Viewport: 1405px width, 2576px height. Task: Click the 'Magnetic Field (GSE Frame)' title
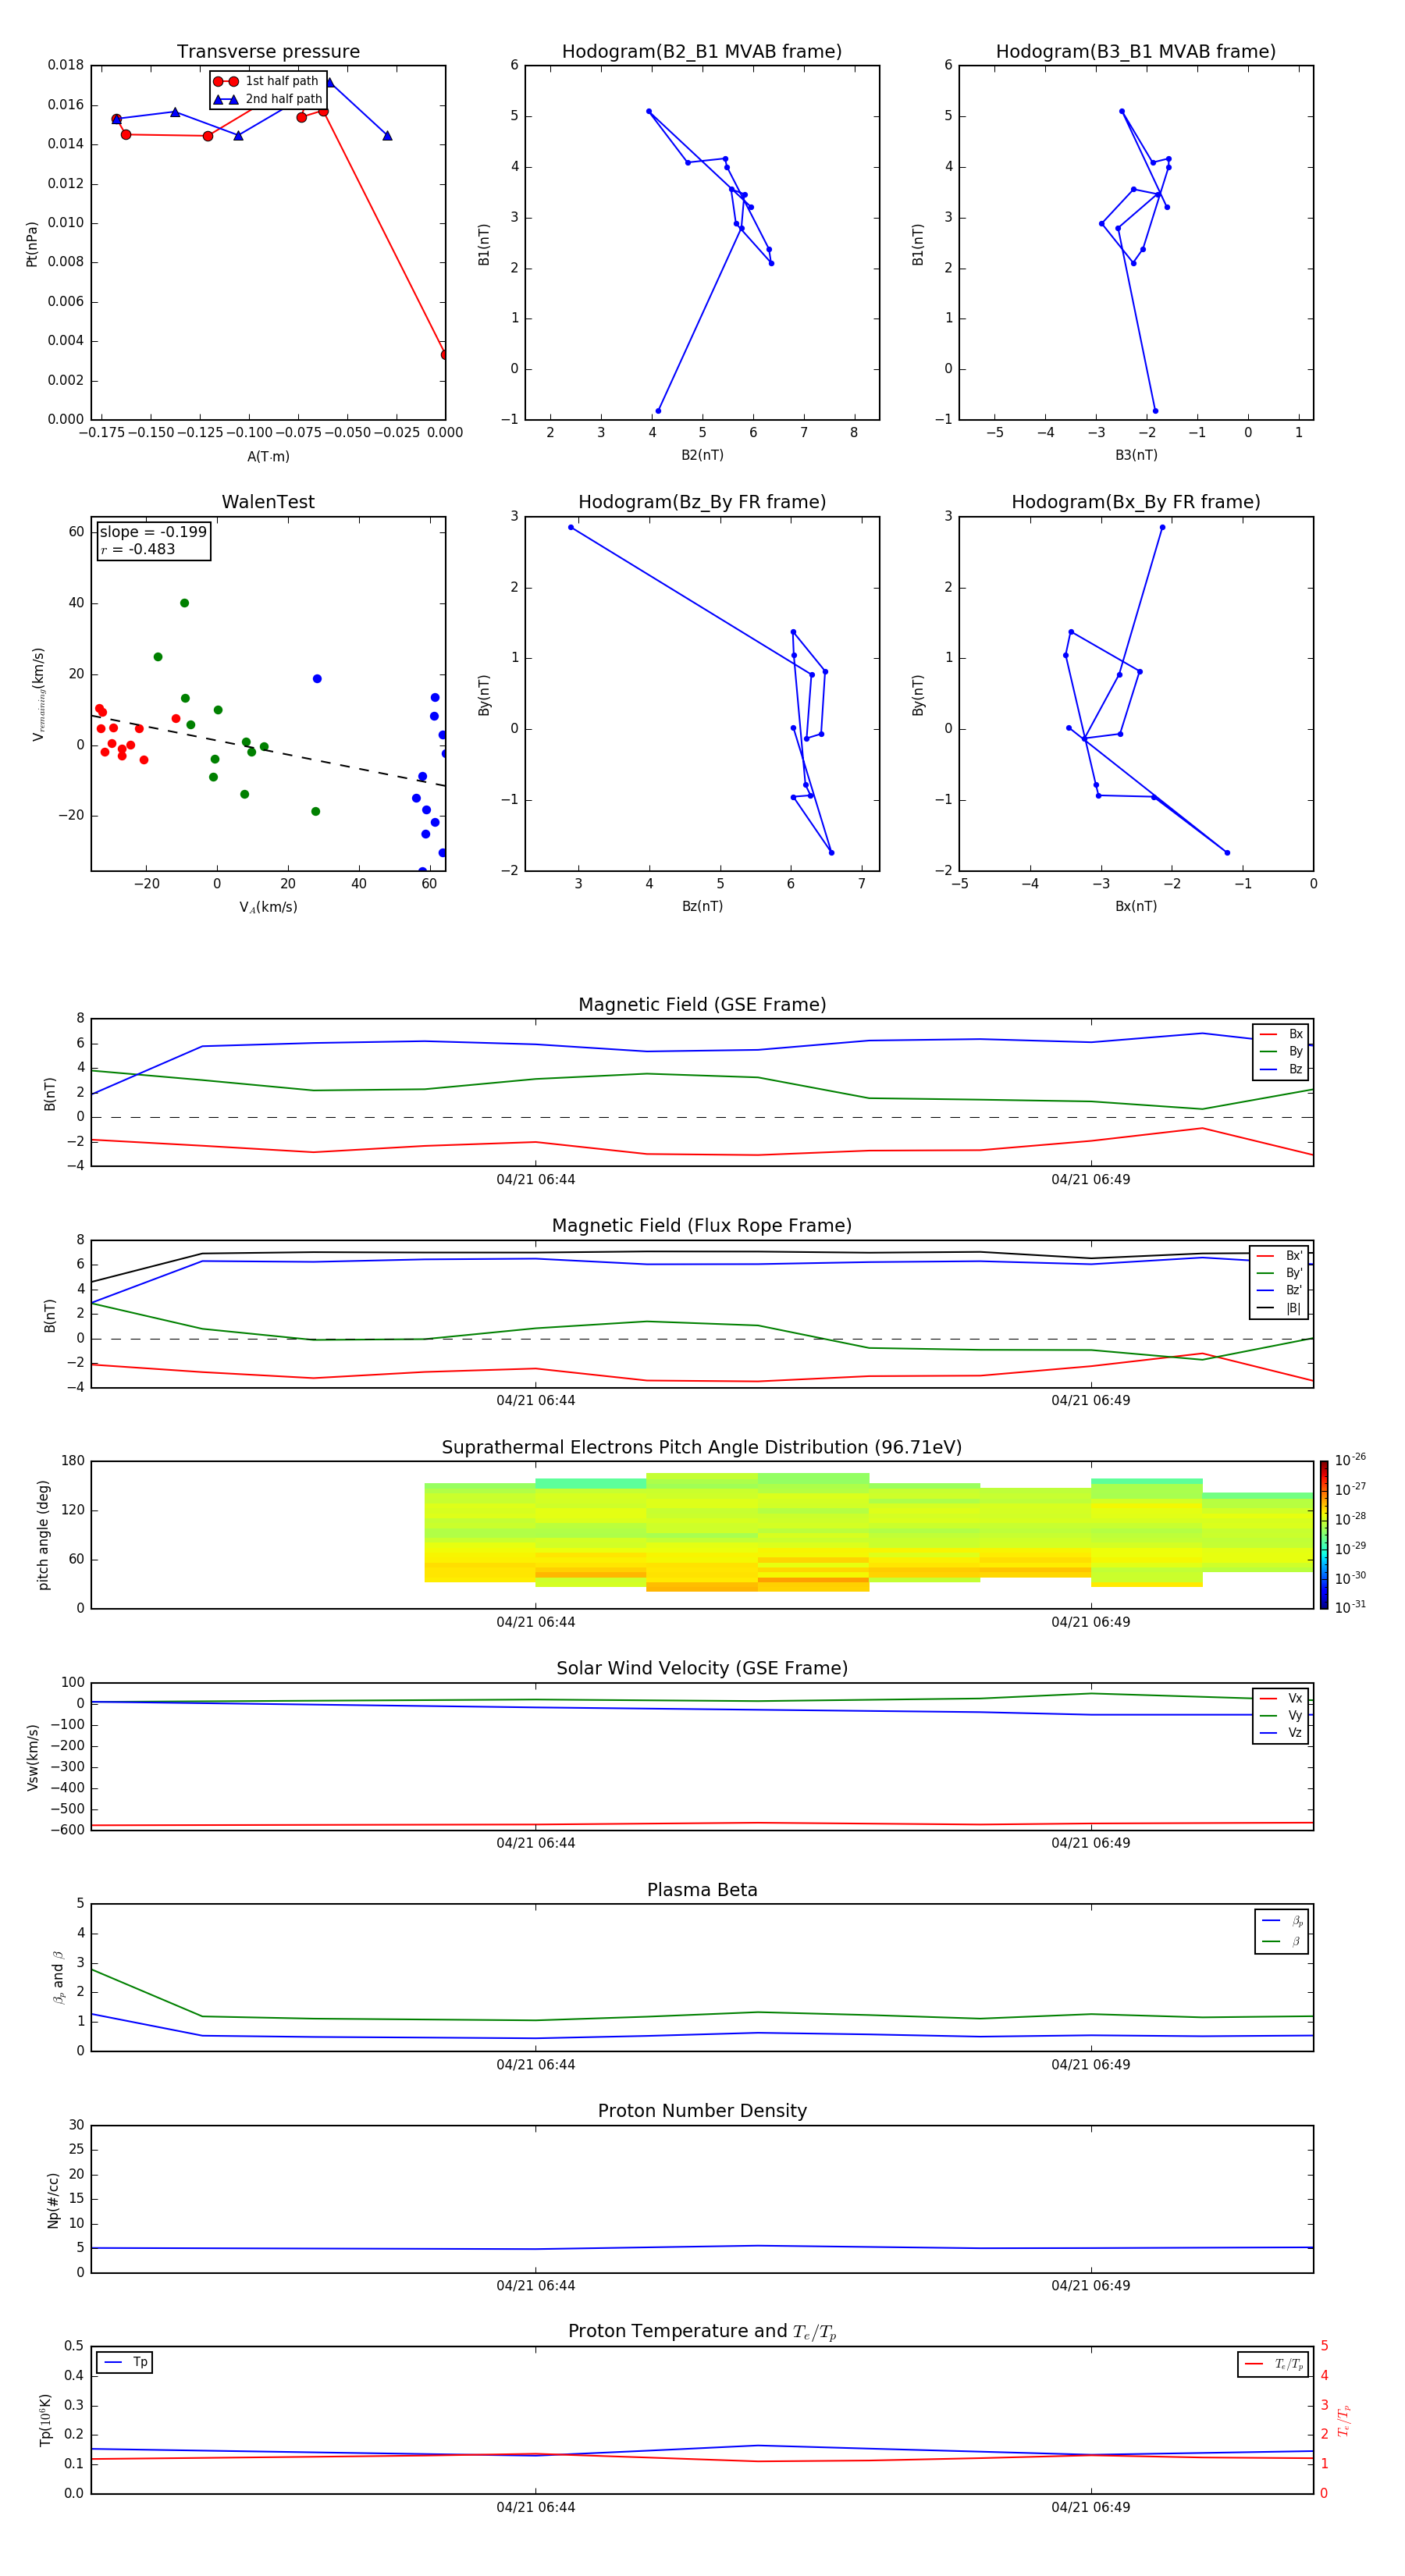(702, 1005)
